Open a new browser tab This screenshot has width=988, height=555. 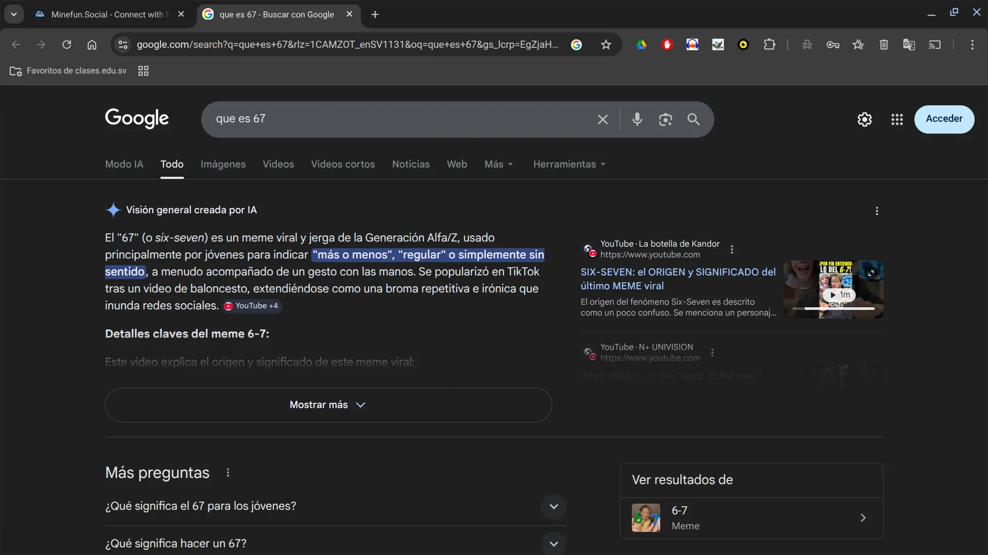(375, 14)
